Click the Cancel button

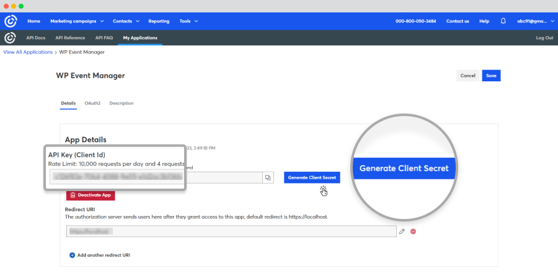pos(467,76)
